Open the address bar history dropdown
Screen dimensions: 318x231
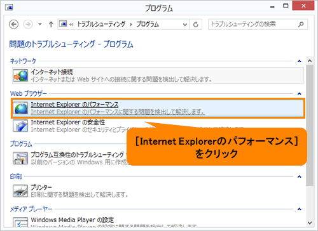pos(185,25)
